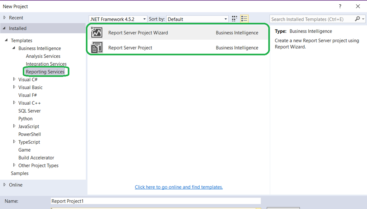The width and height of the screenshot is (367, 209).
Task: Select the Report Server Project Wizard icon
Action: click(x=97, y=33)
